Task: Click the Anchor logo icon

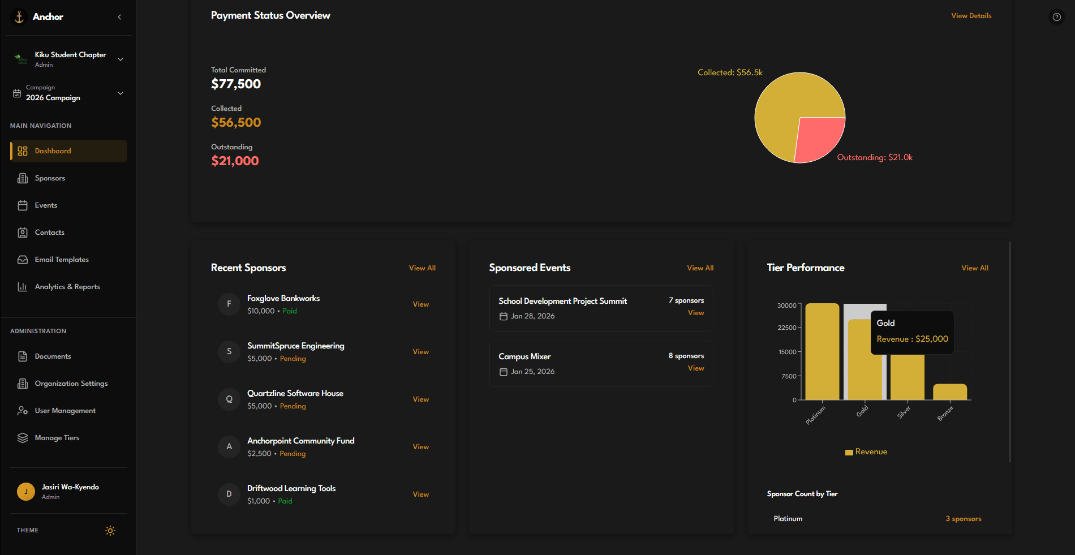Action: [19, 17]
